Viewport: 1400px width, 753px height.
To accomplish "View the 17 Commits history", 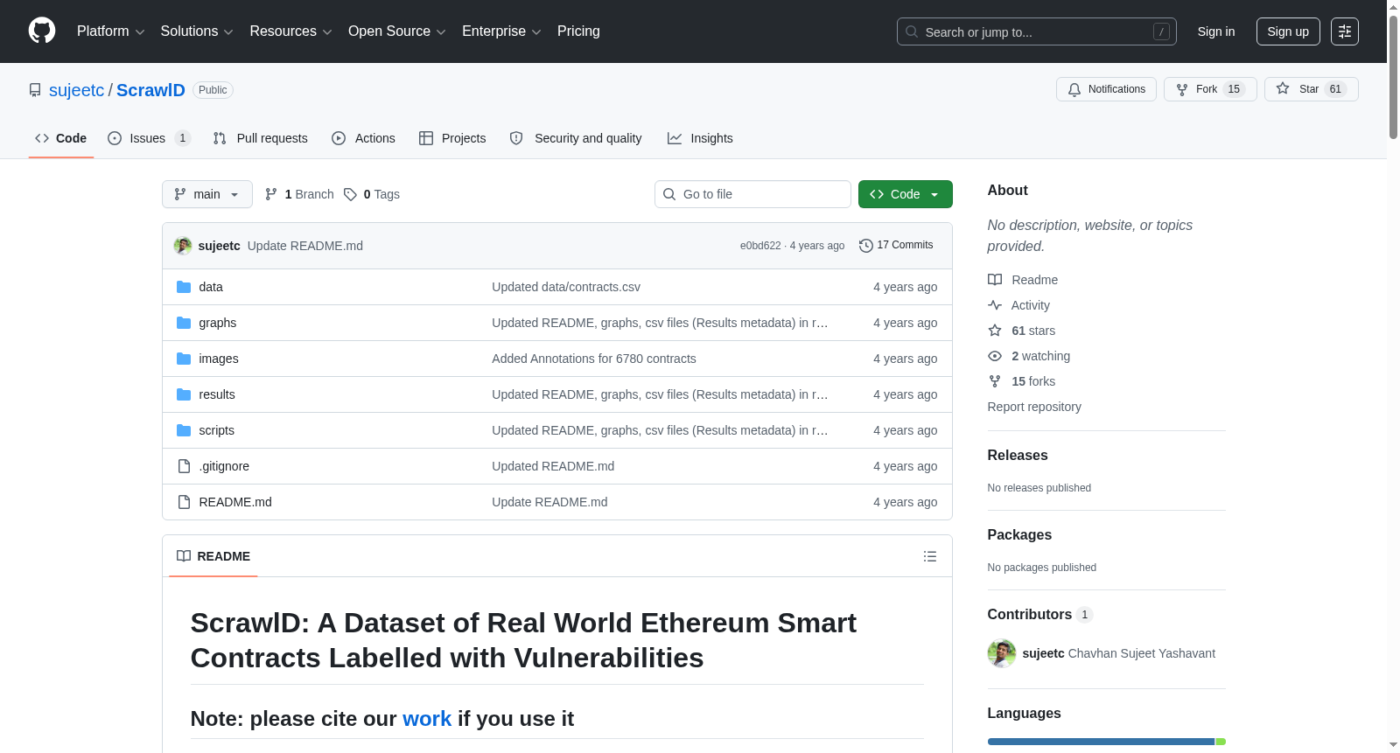I will tap(896, 246).
